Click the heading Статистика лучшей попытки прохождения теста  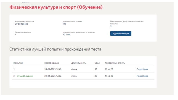[x=55, y=49]
